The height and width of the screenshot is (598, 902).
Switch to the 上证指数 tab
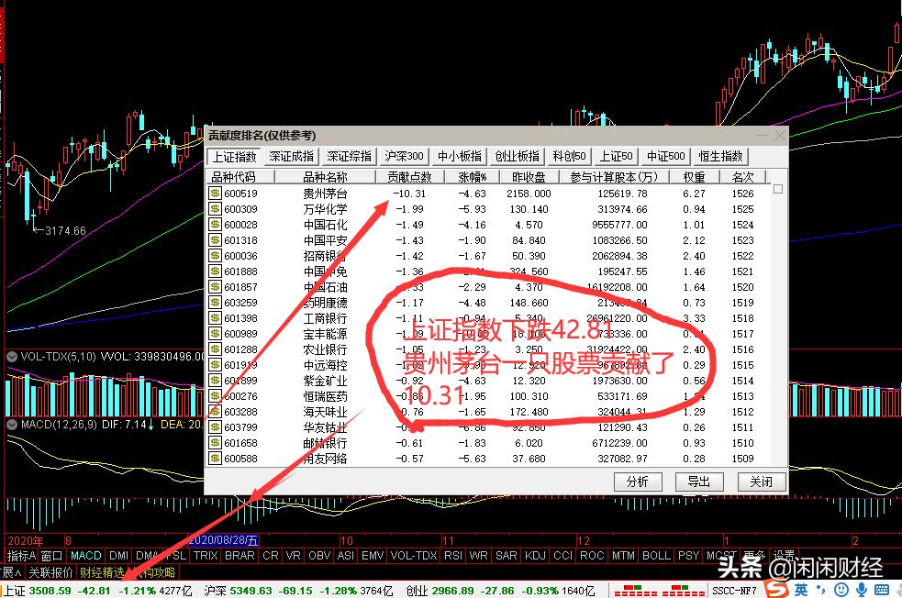(234, 156)
